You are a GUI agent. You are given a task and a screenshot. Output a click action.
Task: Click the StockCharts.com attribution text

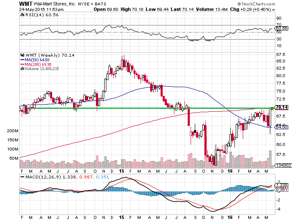(x=256, y=4)
